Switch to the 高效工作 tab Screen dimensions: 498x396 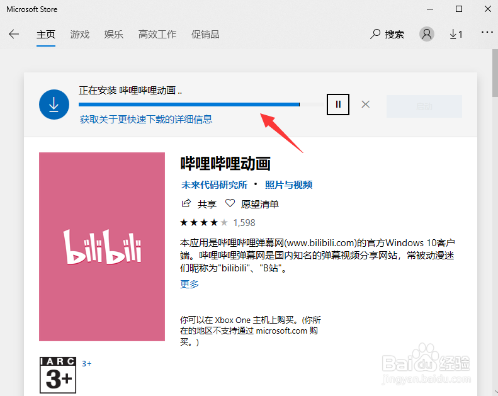(x=157, y=34)
